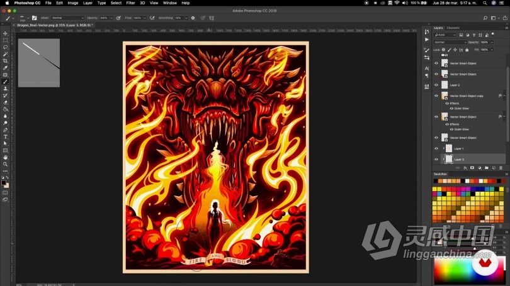This screenshot has width=510, height=286.
Task: Open the layer blend mode dropdown
Action: [x=450, y=43]
